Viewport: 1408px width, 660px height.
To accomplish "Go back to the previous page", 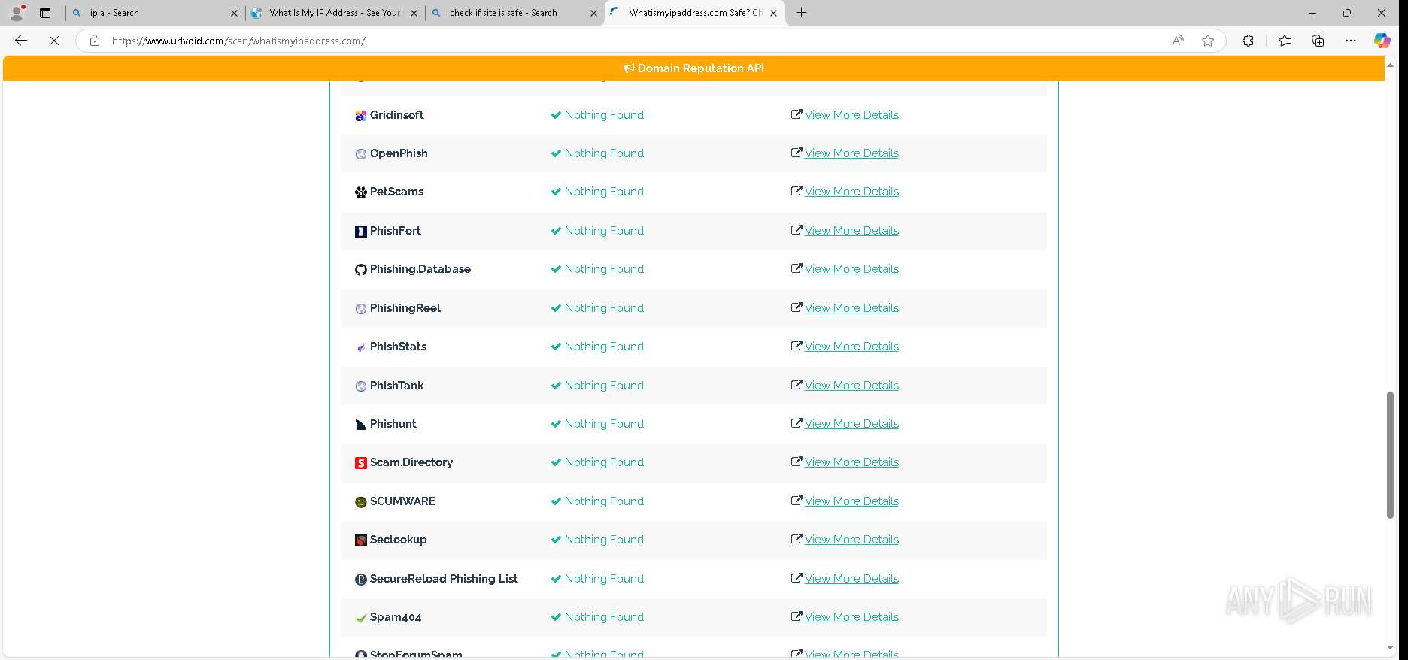I will tap(21, 41).
